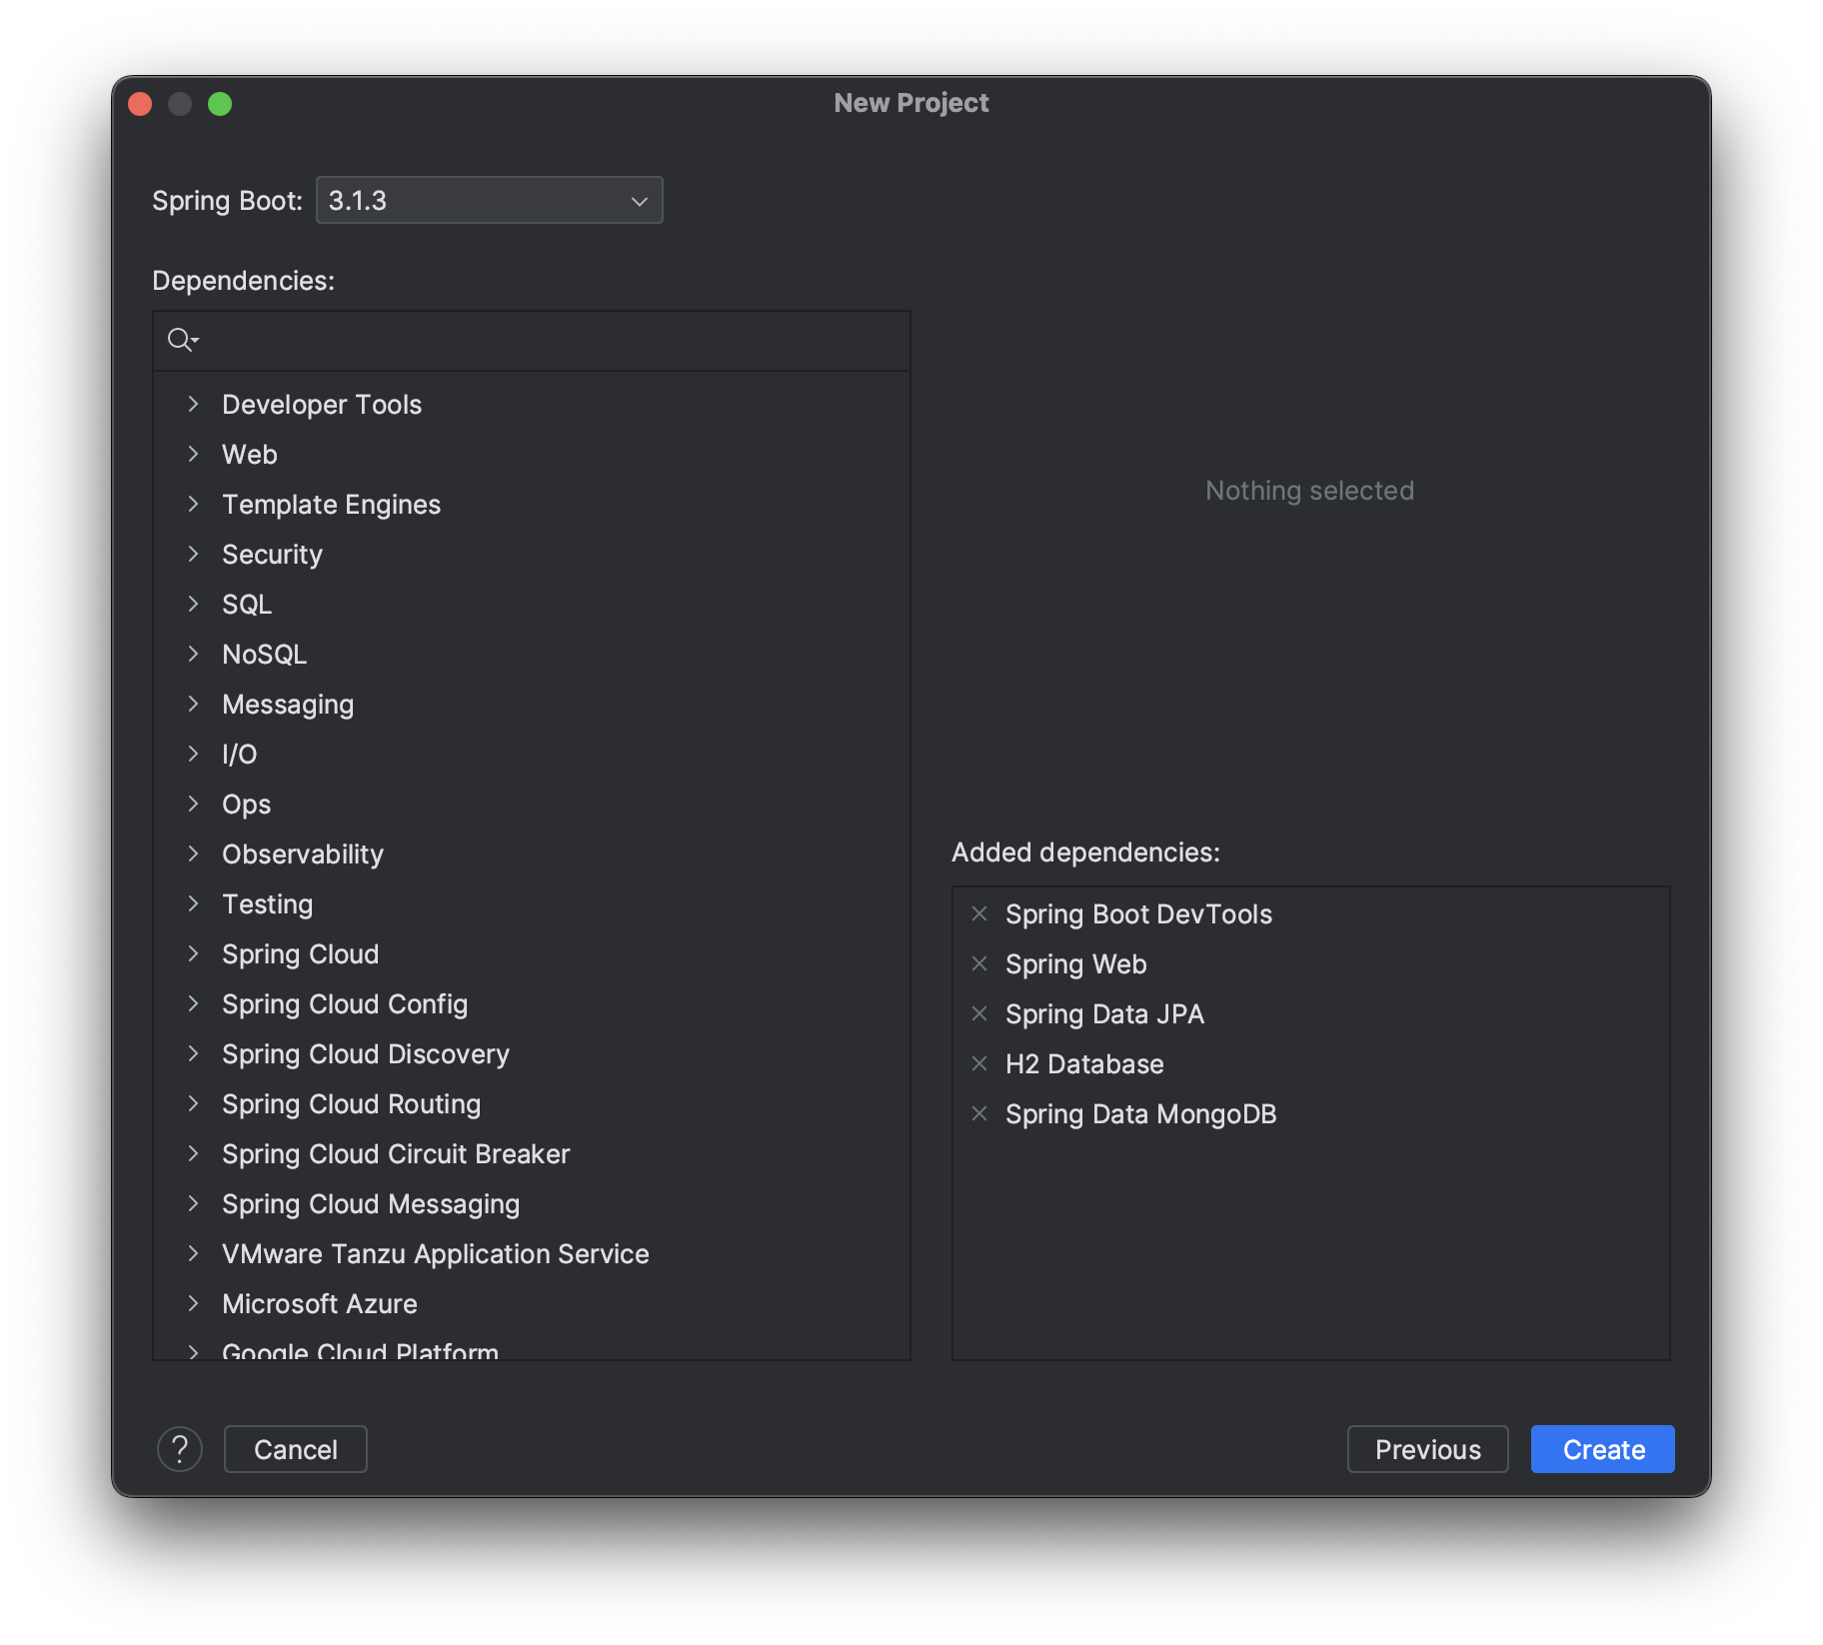Image resolution: width=1823 pixels, height=1645 pixels.
Task: Click the green zoom window button
Action: 220,104
